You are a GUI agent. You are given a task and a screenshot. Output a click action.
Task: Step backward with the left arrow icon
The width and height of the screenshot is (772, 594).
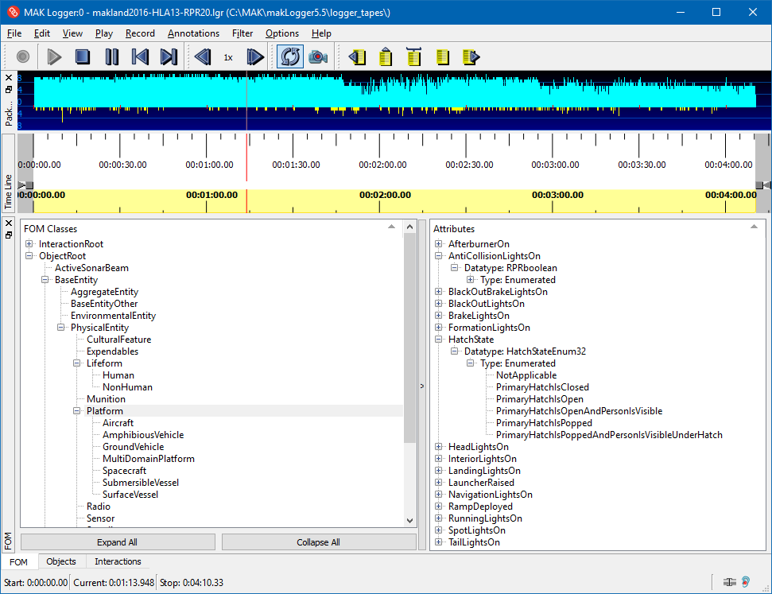click(201, 56)
